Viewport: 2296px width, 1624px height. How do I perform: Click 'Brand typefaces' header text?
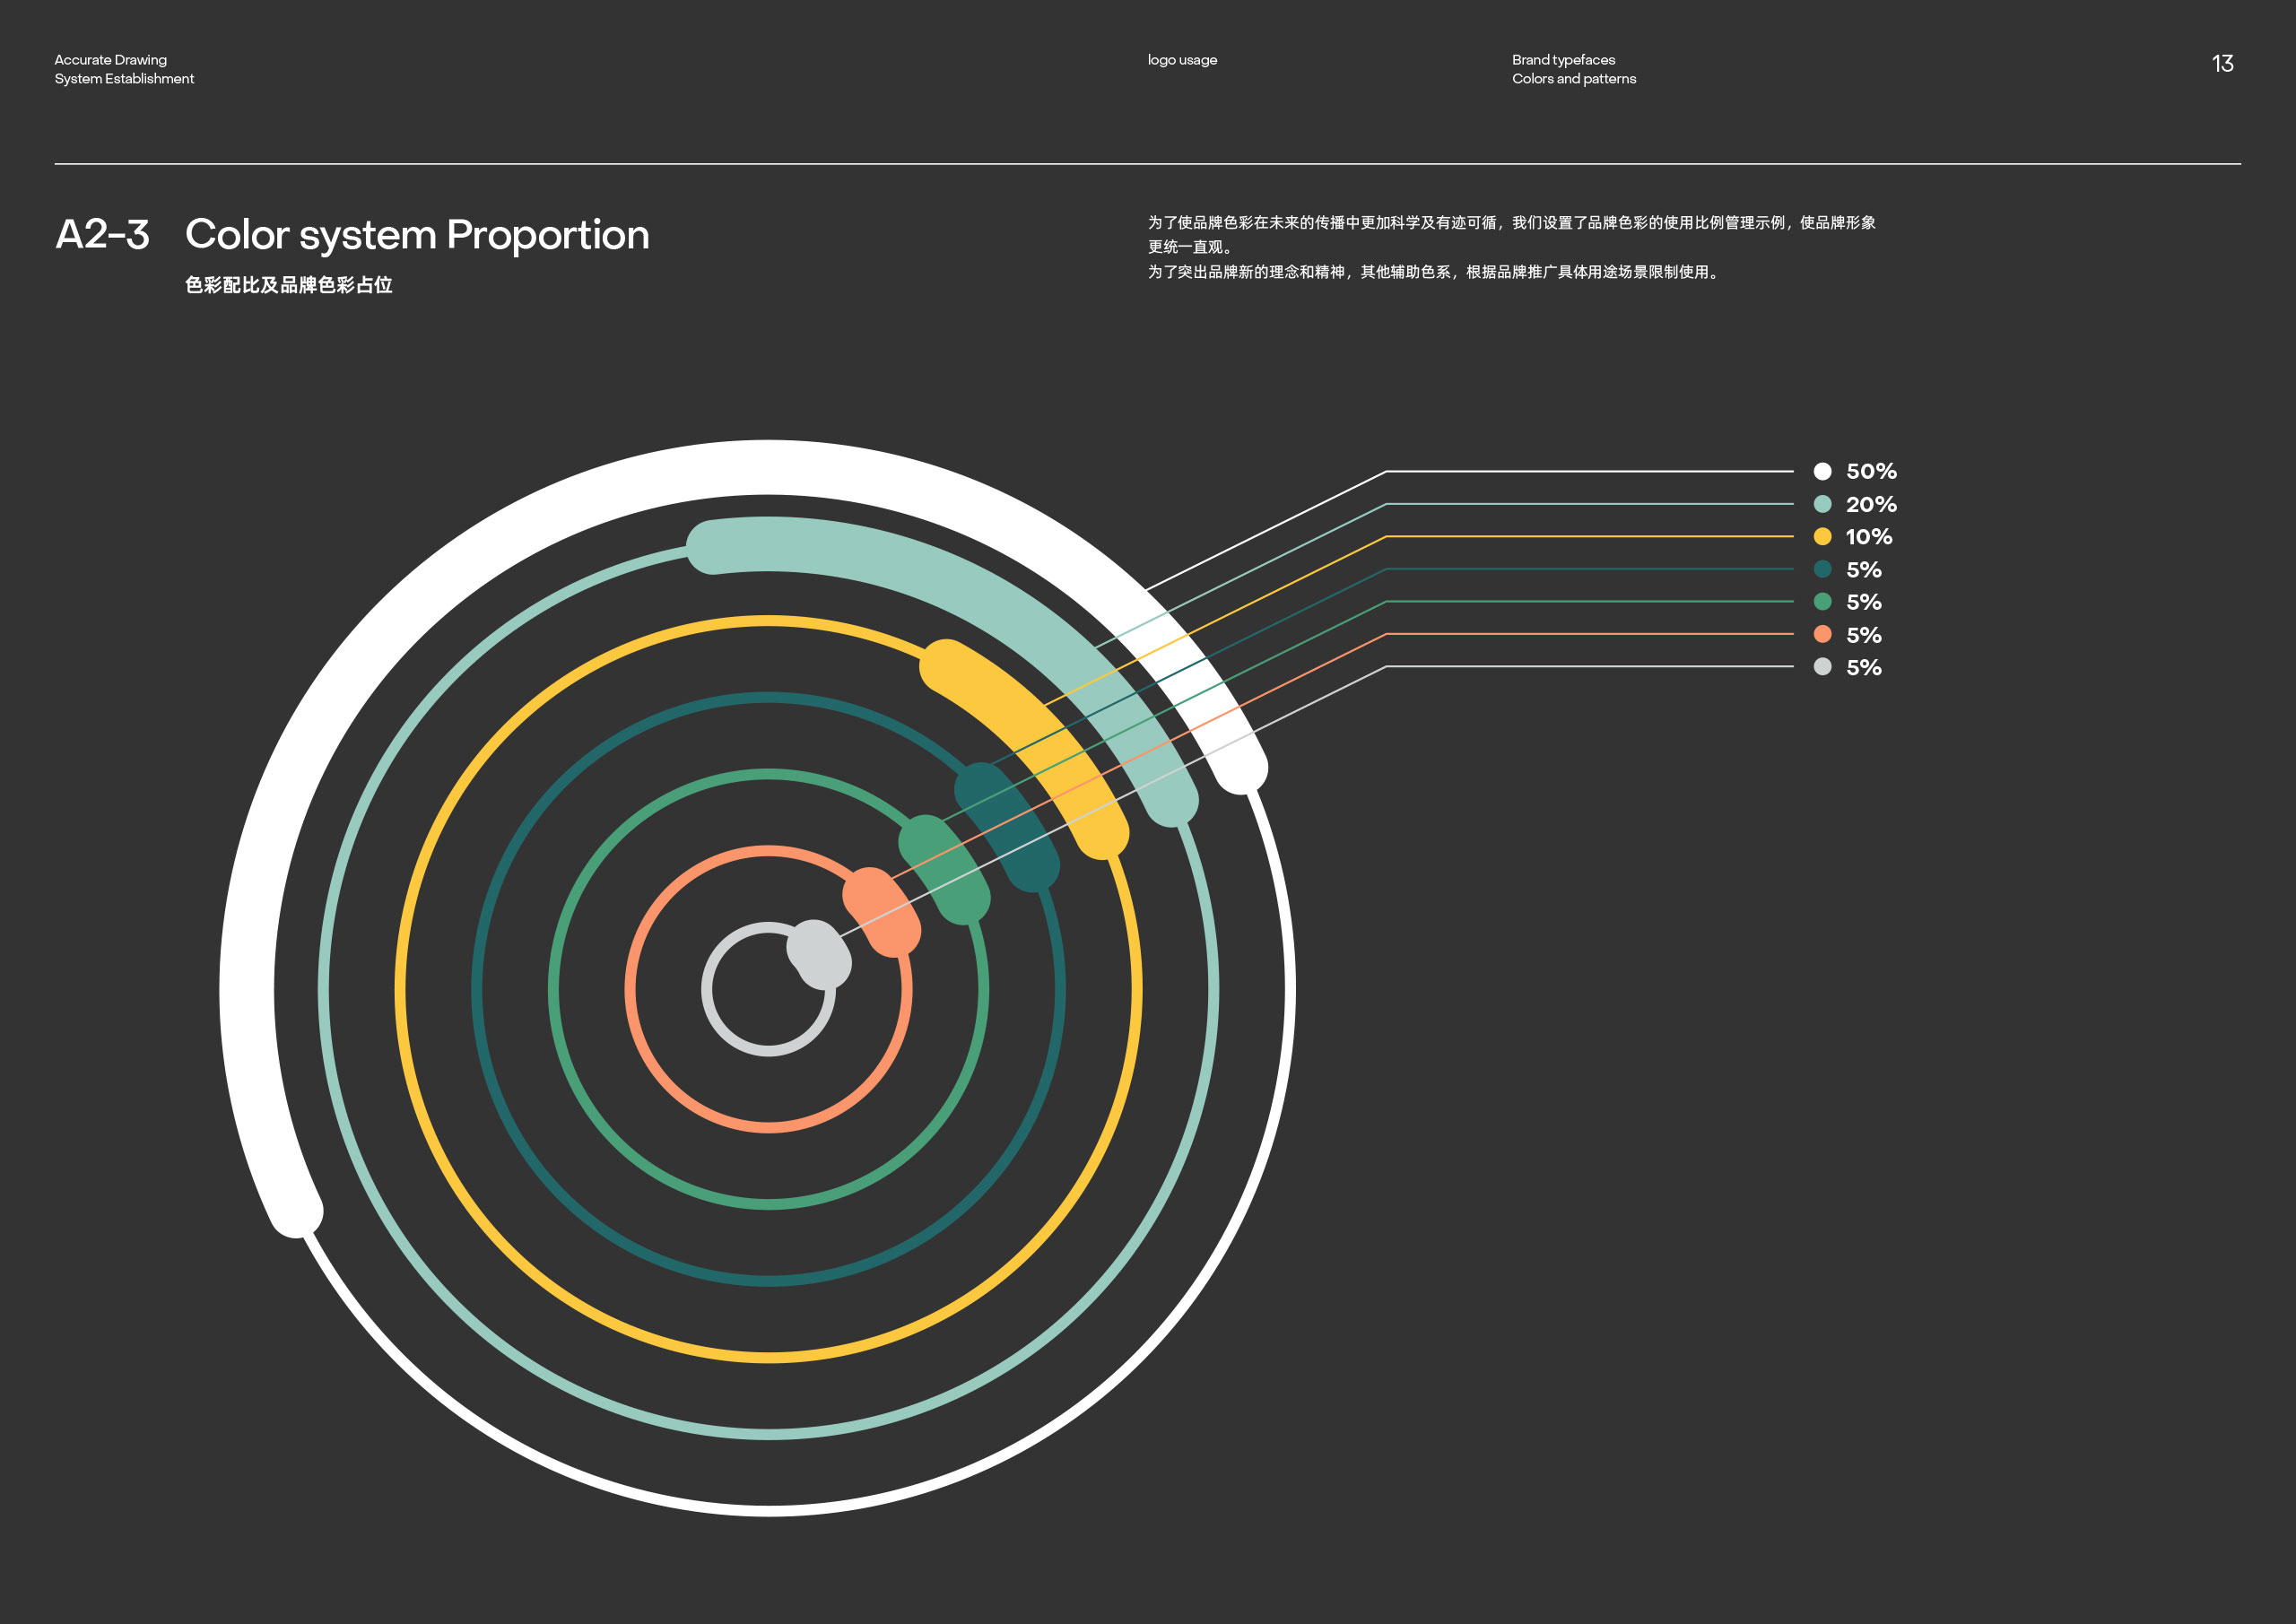tap(1563, 60)
